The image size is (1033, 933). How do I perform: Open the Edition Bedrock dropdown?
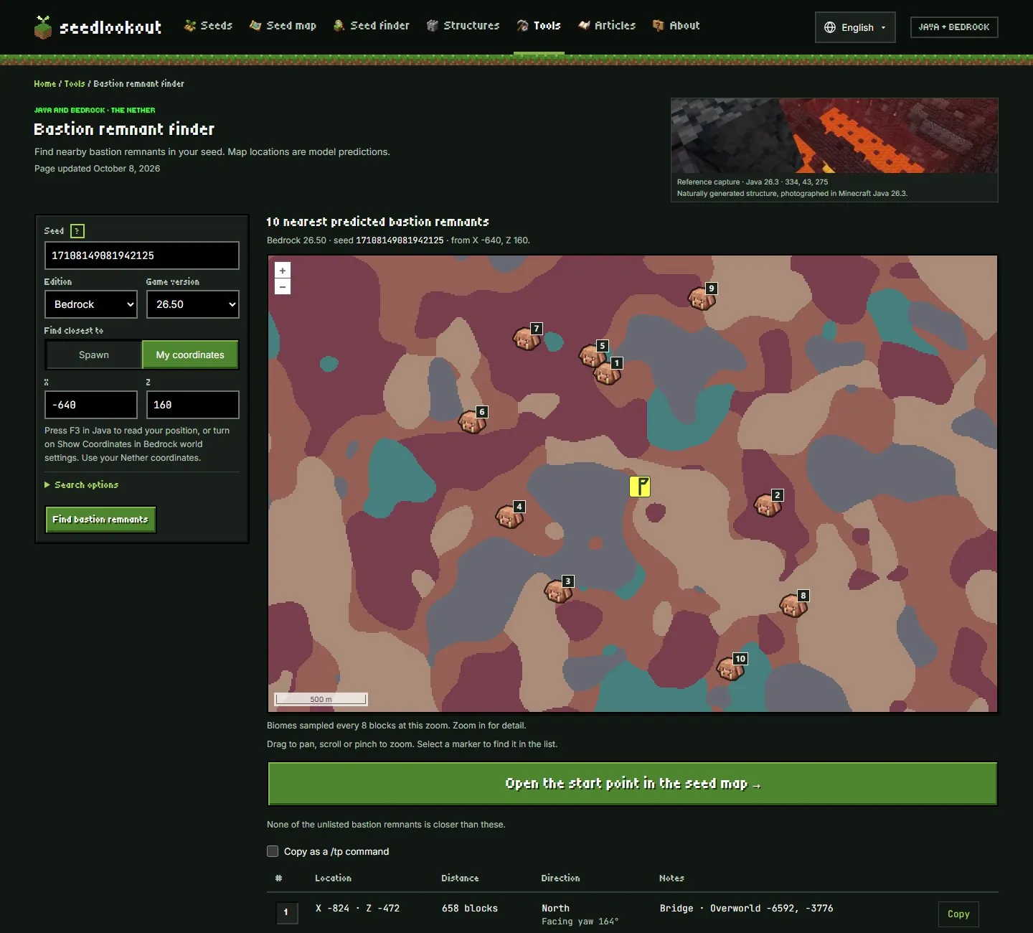[x=91, y=304]
